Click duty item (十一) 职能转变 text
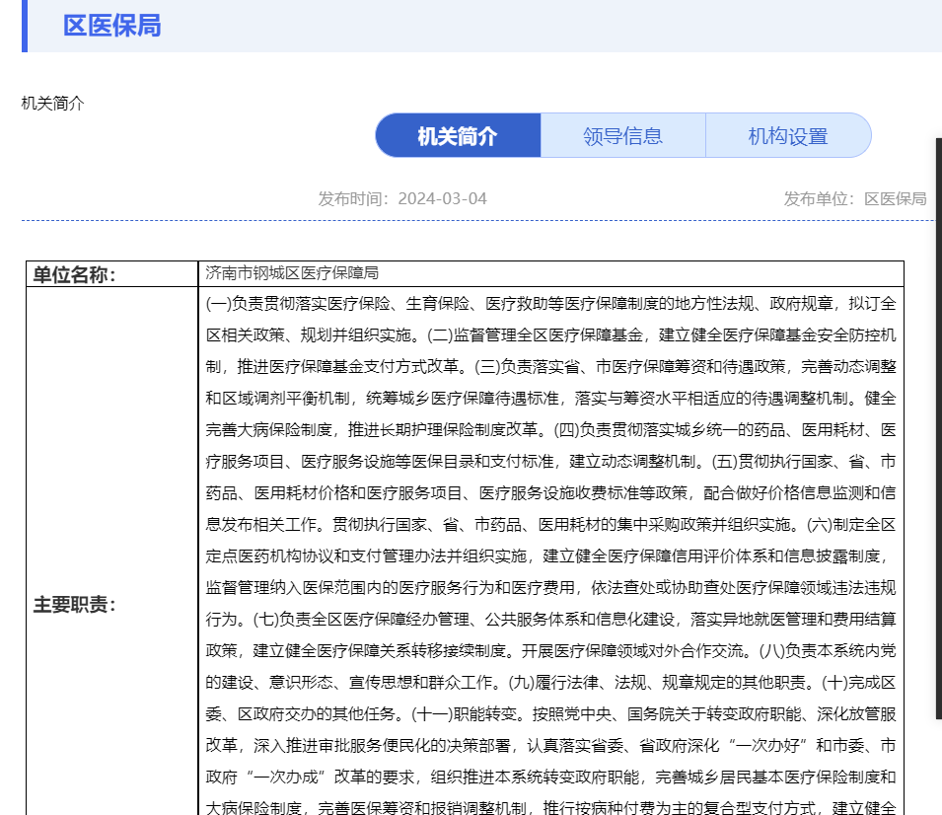The image size is (942, 815). [473, 713]
